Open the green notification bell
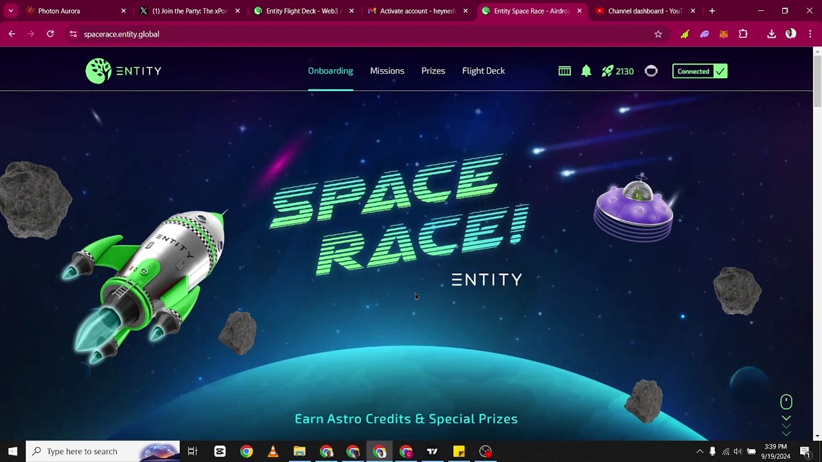The image size is (822, 462). click(x=586, y=71)
